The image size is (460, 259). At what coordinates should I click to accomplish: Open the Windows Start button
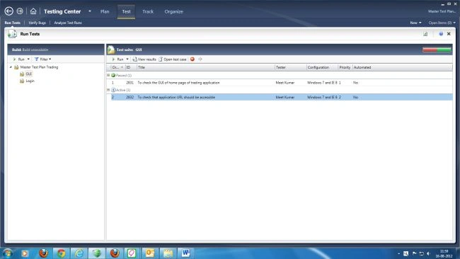tap(7, 253)
